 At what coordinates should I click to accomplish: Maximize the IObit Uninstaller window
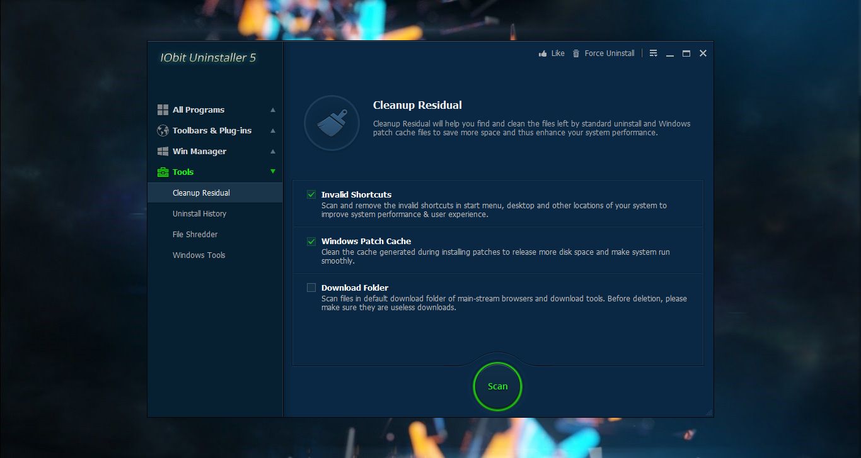click(x=686, y=53)
